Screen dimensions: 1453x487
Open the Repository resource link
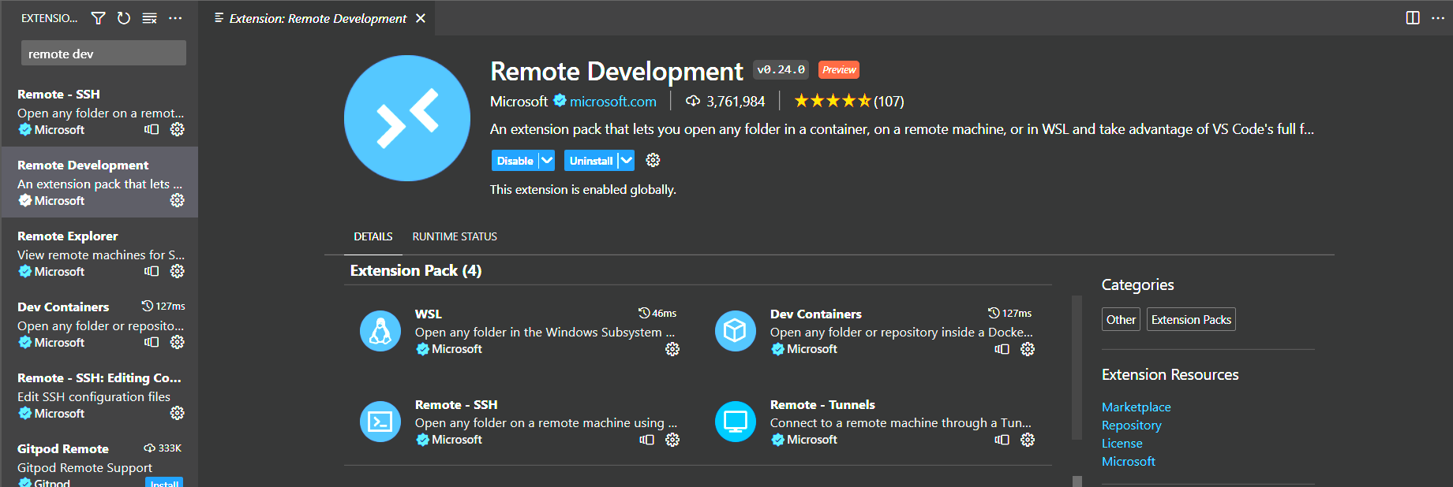pos(1132,425)
